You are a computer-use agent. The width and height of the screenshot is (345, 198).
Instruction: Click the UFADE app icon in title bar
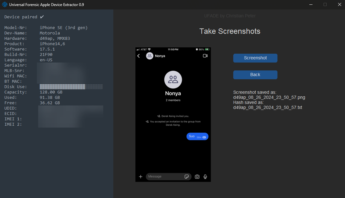(x=4, y=5)
